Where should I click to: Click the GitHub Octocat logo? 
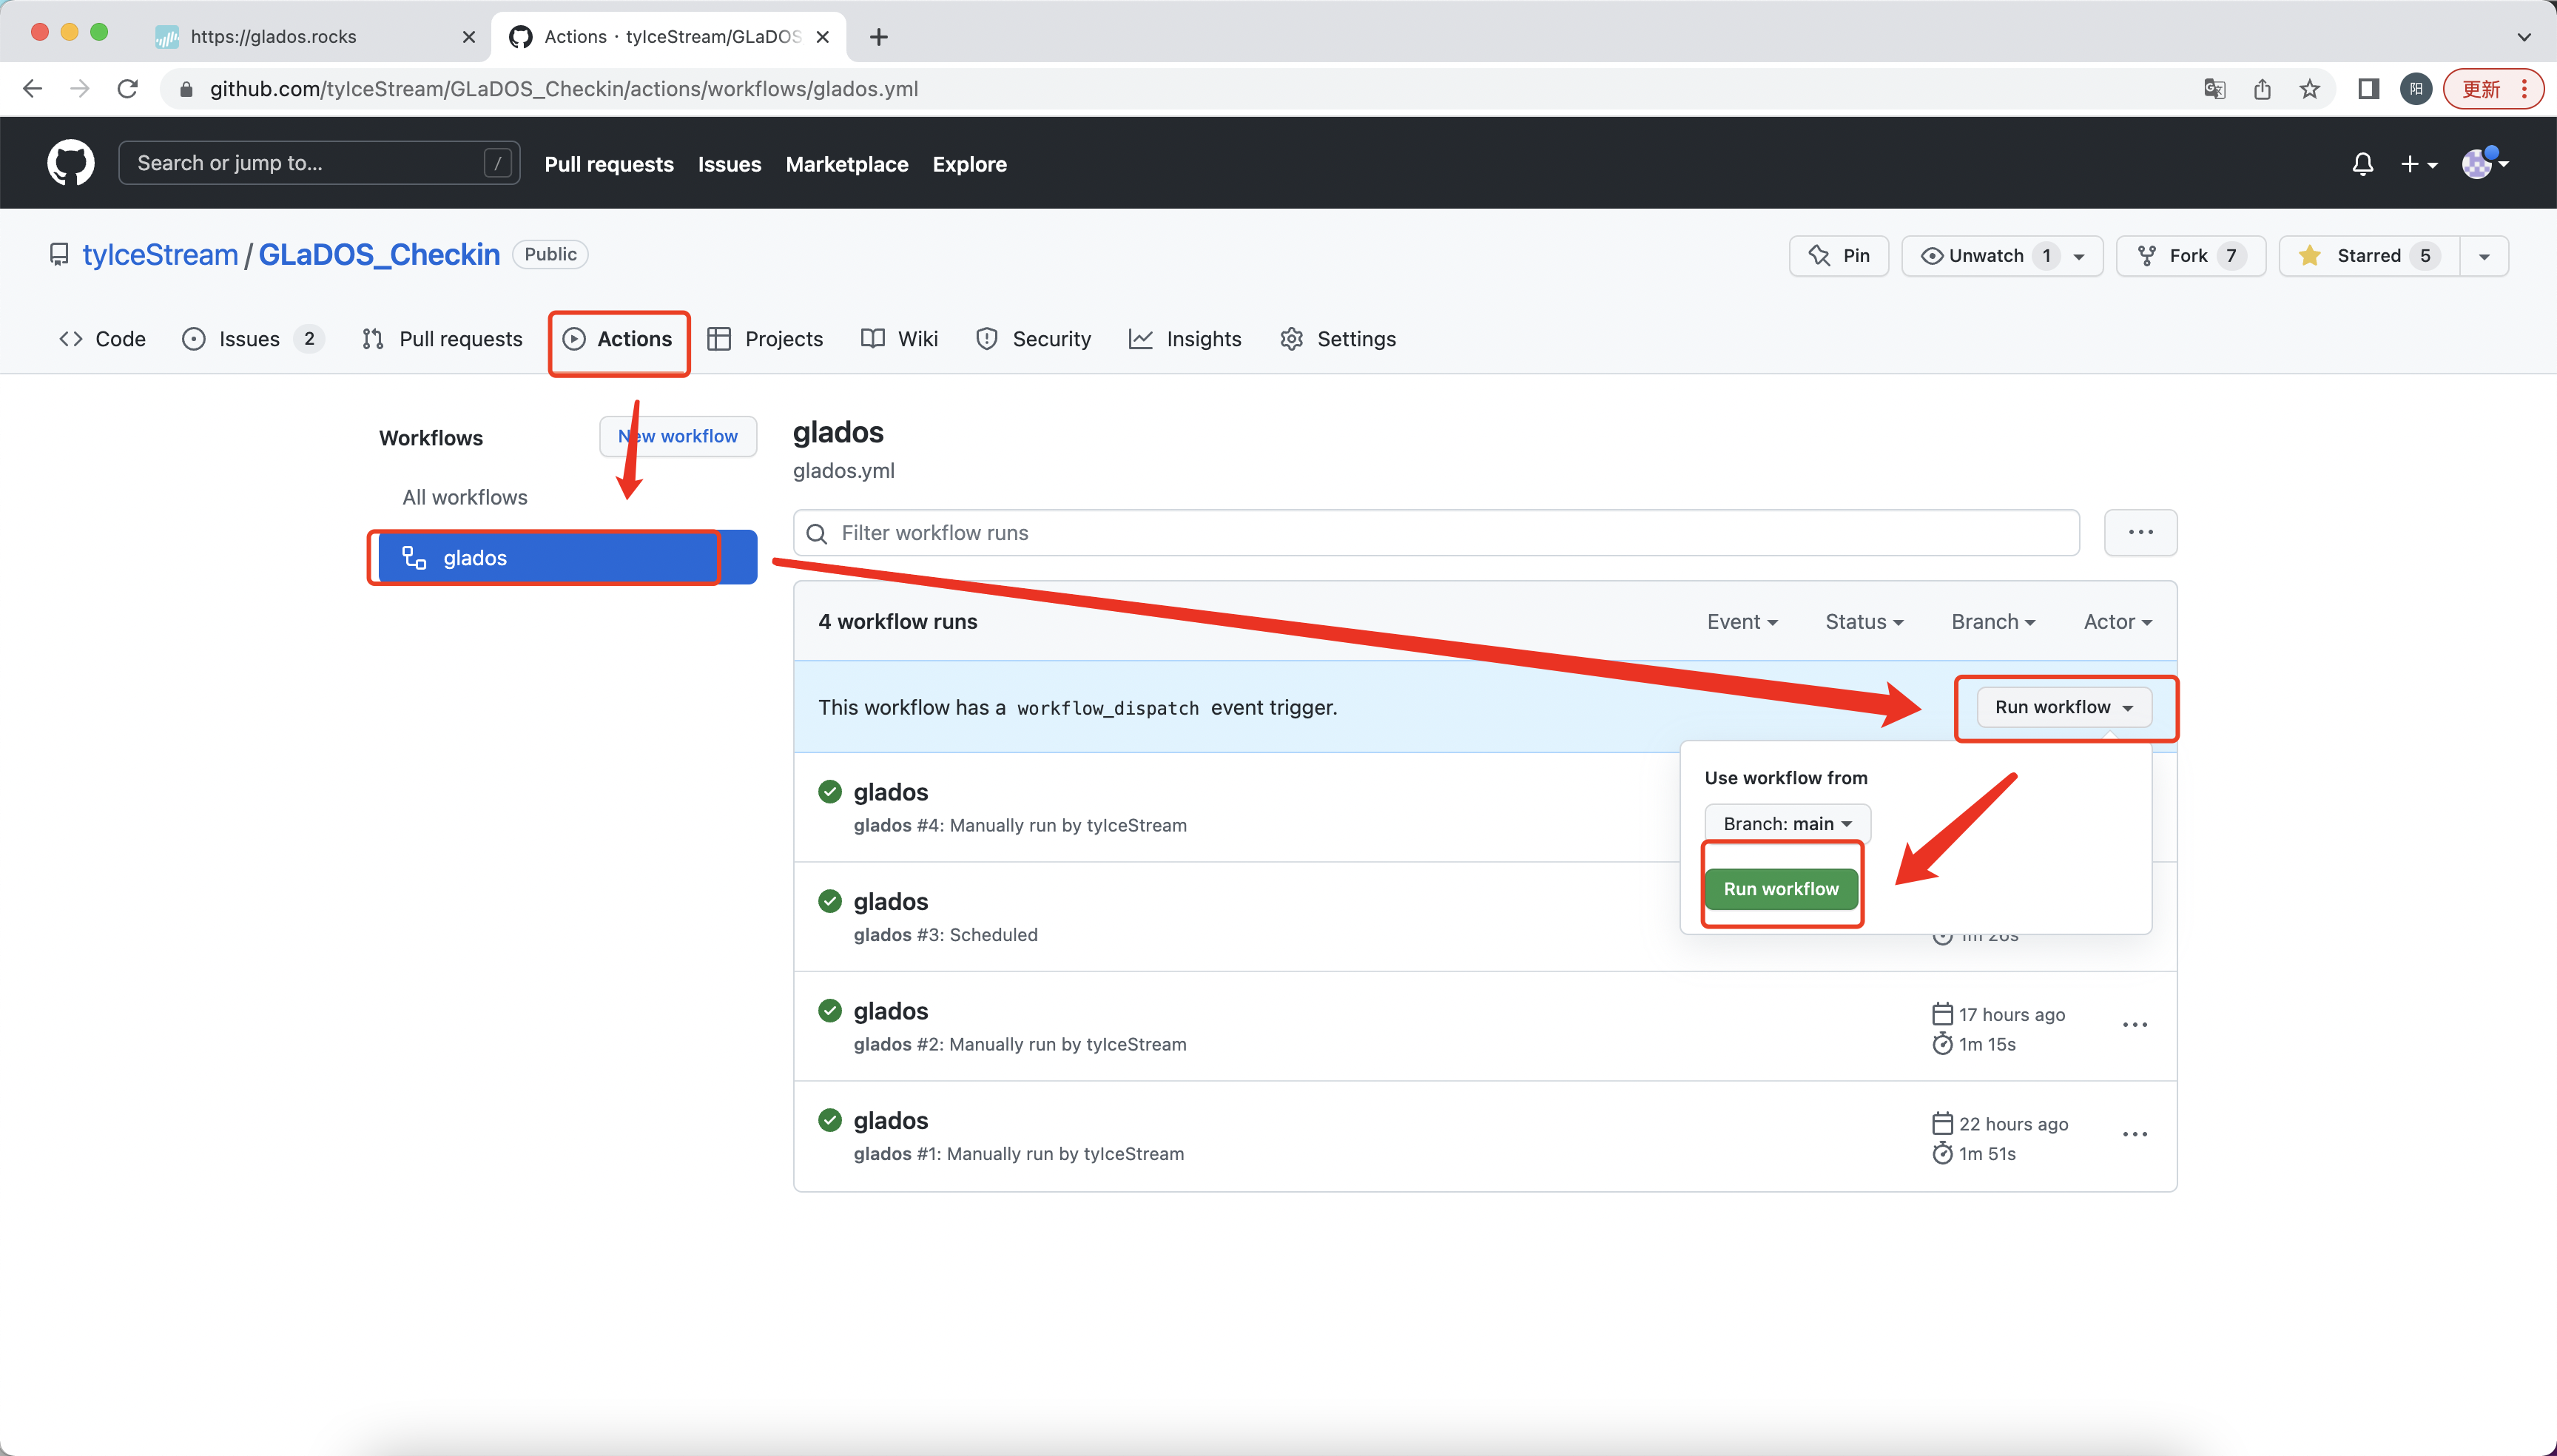click(x=71, y=163)
